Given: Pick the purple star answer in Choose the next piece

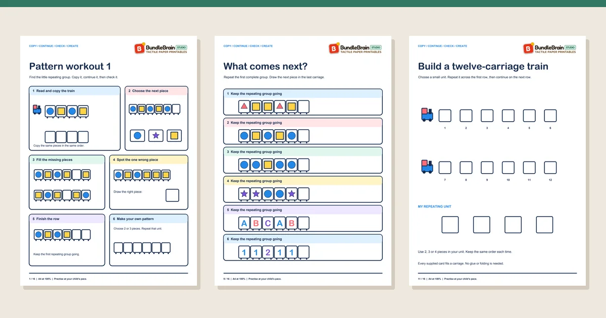Looking at the screenshot, I should pyautogui.click(x=156, y=135).
